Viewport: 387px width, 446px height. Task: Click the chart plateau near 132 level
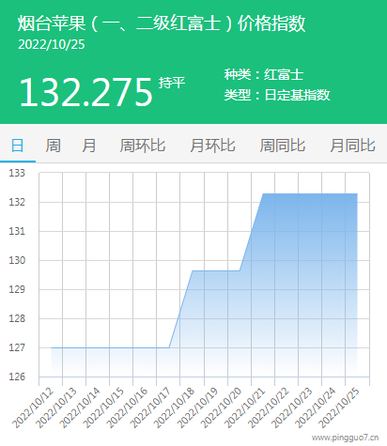[x=310, y=194]
